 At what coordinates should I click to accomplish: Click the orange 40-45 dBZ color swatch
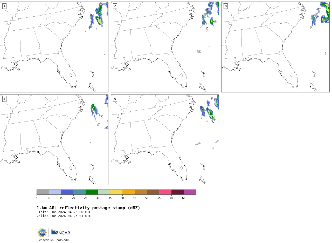tap(128, 192)
